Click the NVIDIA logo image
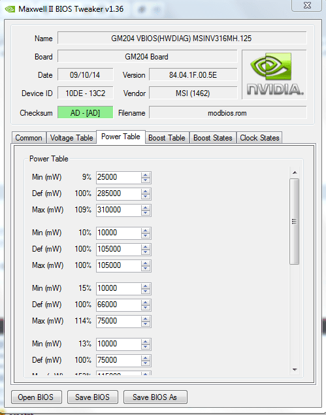326x415 pixels. coord(274,75)
